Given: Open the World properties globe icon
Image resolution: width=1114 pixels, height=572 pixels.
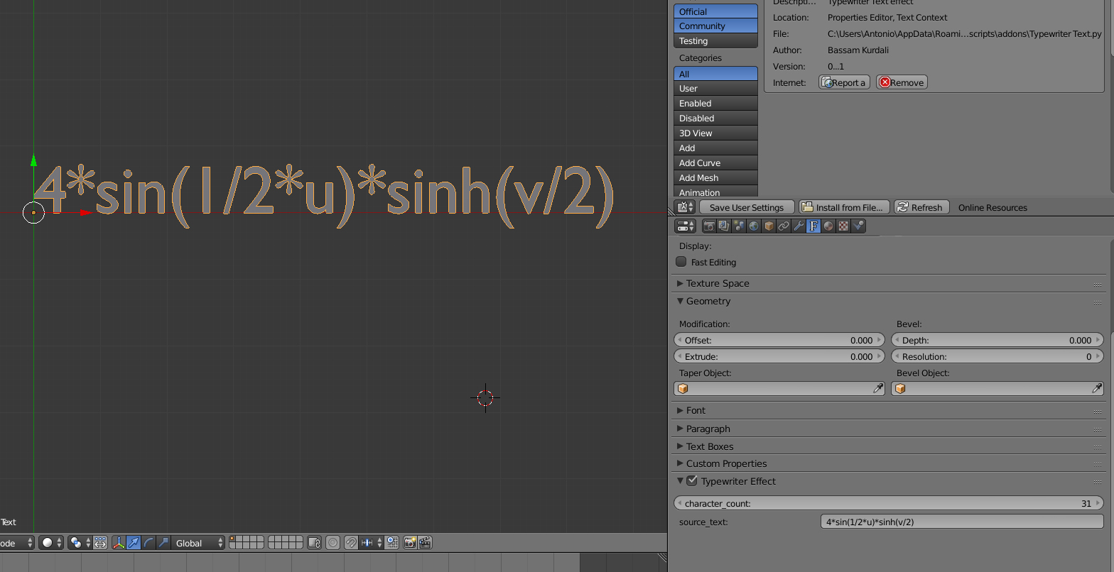Looking at the screenshot, I should (x=754, y=226).
